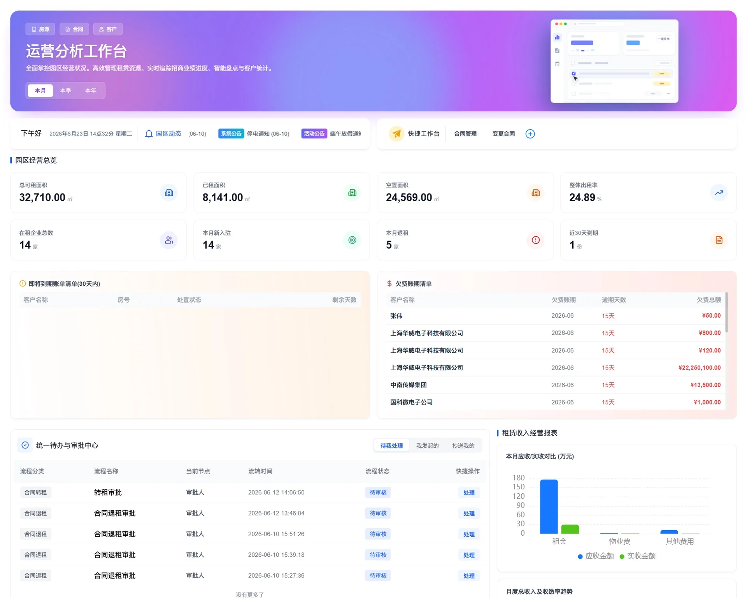Open the 园区动态 link
747x598 pixels.
pyautogui.click(x=168, y=134)
